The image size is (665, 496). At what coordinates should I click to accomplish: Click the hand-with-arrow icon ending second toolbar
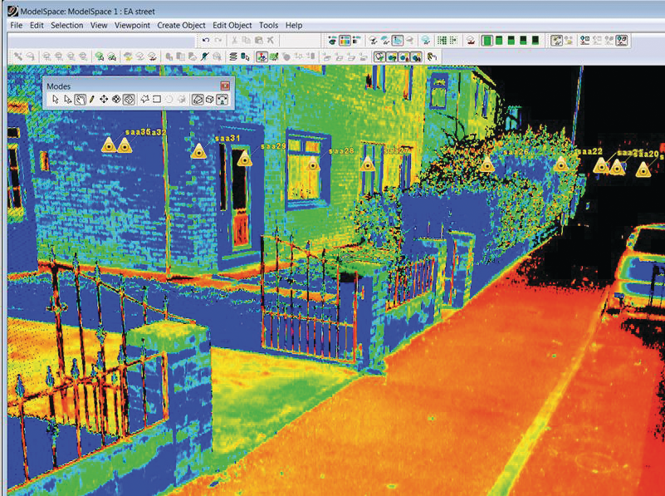pos(433,56)
